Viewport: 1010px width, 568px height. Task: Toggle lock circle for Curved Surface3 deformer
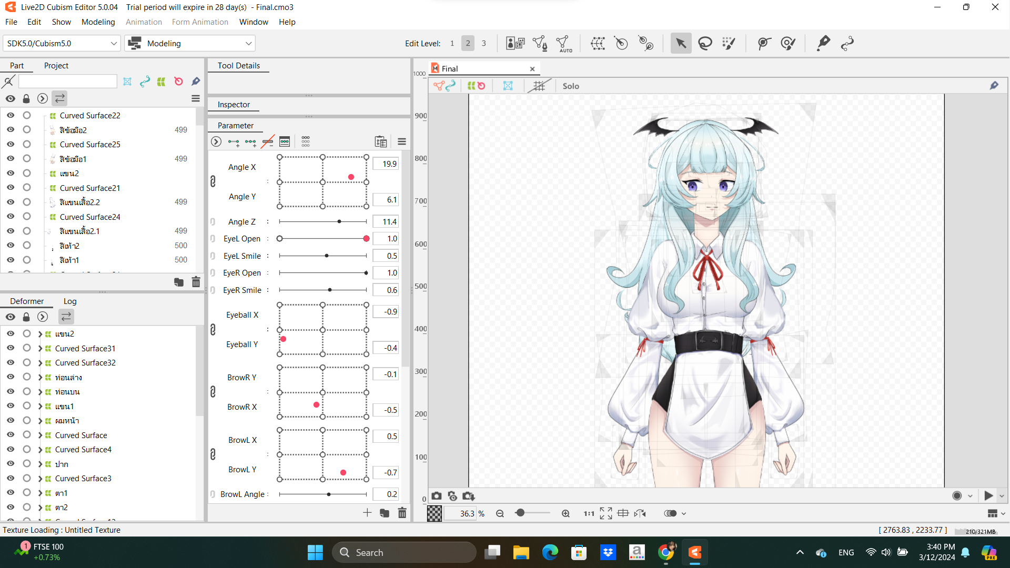click(x=27, y=479)
